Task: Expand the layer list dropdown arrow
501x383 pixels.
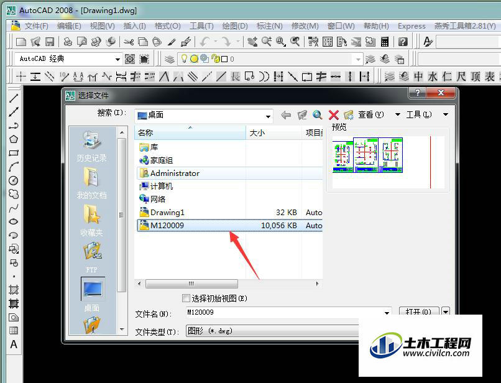Action: point(358,60)
